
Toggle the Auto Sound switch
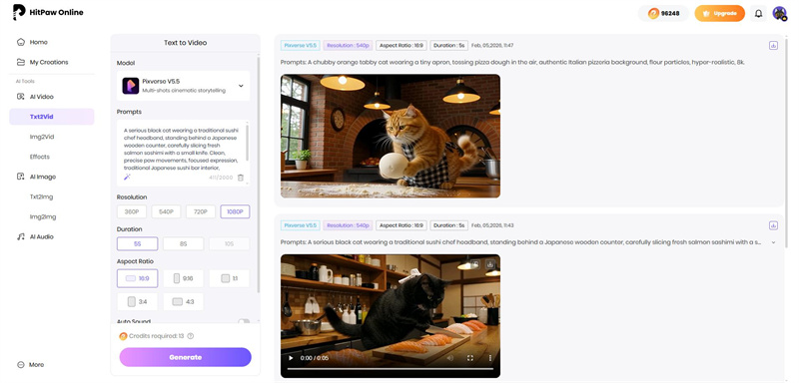coord(244,321)
